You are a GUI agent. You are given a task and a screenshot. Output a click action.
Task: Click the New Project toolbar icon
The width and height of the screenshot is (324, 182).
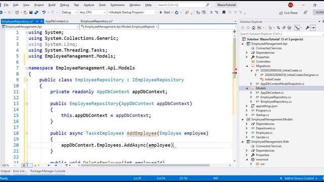tap(17, 12)
